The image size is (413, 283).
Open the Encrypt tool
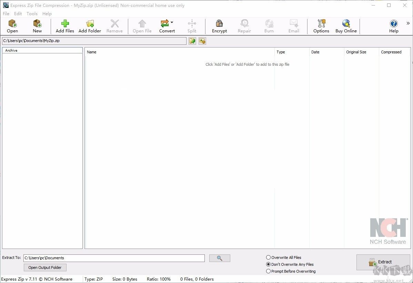219,26
